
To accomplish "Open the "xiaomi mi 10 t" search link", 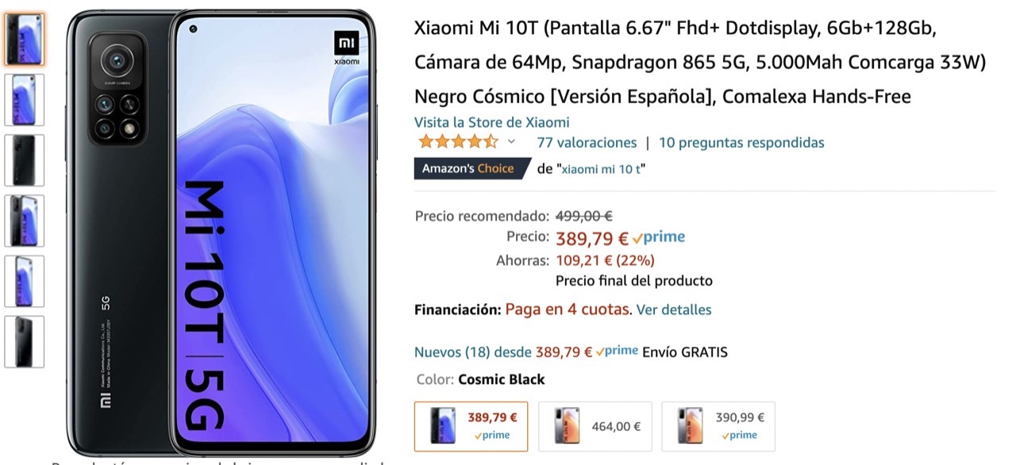I will 602,169.
